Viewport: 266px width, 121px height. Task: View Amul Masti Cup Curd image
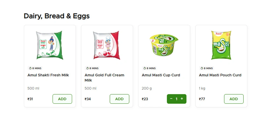click(164, 45)
